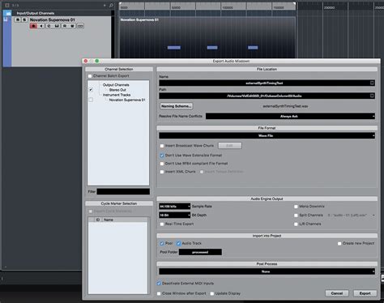Open the Bit Depth dropdown
Image resolution: width=384 pixels, height=303 pixels.
pos(175,216)
